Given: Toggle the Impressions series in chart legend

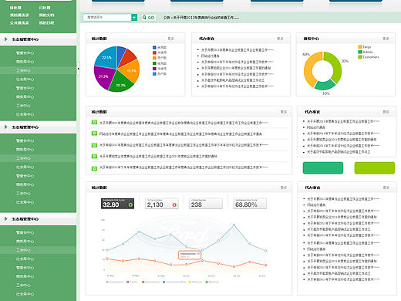Looking at the screenshot, I should [x=115, y=282].
